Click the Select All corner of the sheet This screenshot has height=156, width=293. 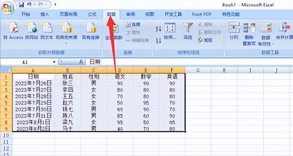tap(6, 70)
